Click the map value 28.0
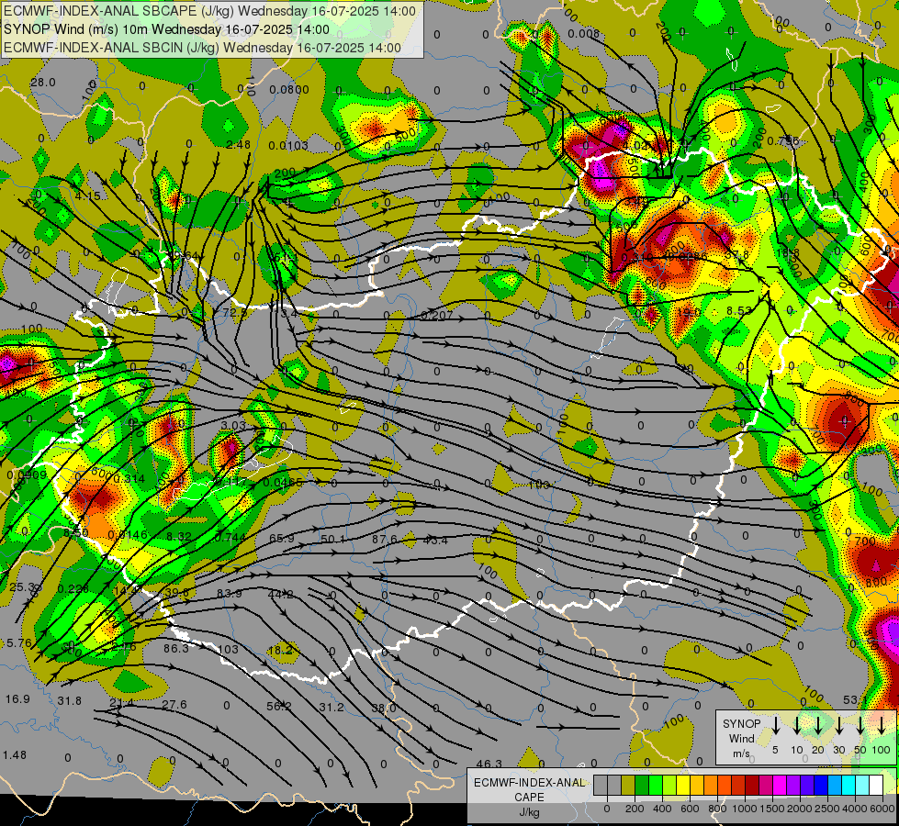Image resolution: width=899 pixels, height=826 pixels. 43,83
